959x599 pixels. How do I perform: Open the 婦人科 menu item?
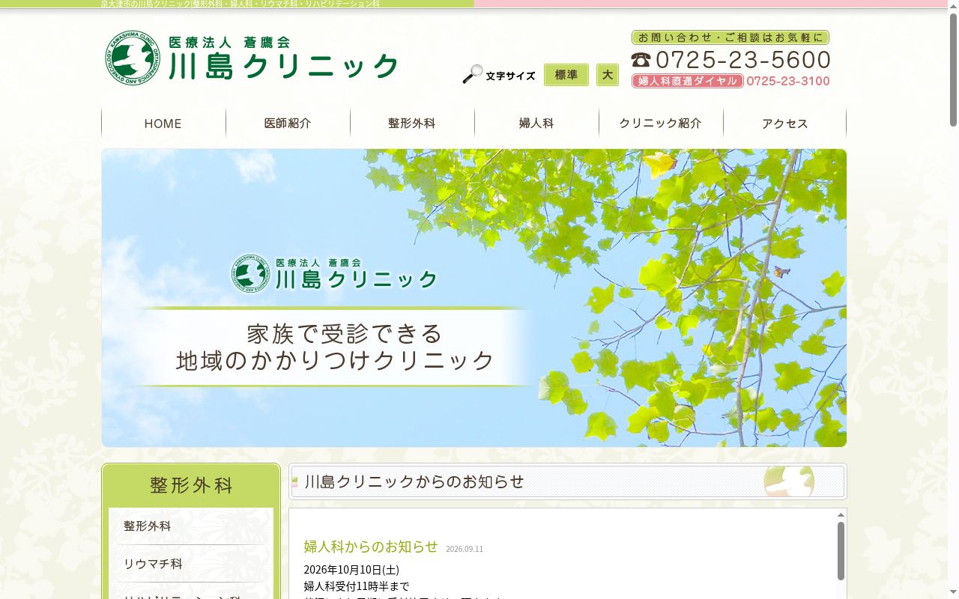[536, 124]
